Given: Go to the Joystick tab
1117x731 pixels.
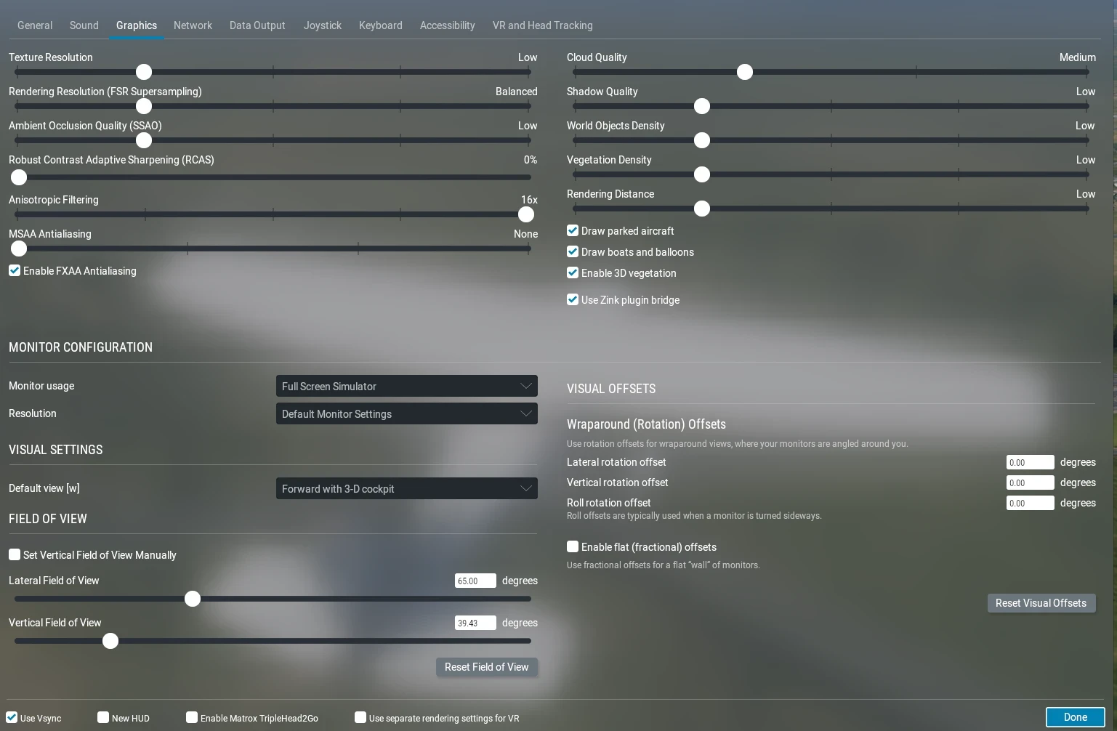Looking at the screenshot, I should [x=323, y=25].
